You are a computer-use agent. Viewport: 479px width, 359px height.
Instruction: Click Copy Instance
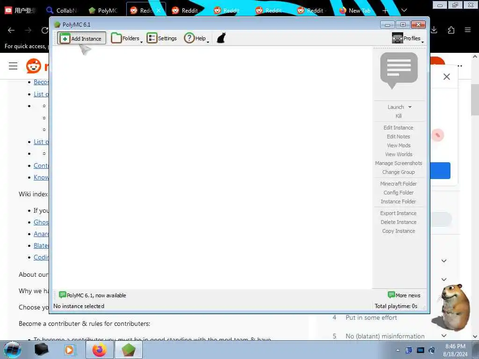click(x=399, y=231)
